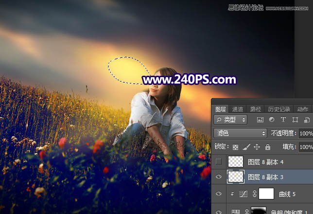Click lock image pixels brush icon
Viewport: 313px width, 214px height.
coord(246,147)
